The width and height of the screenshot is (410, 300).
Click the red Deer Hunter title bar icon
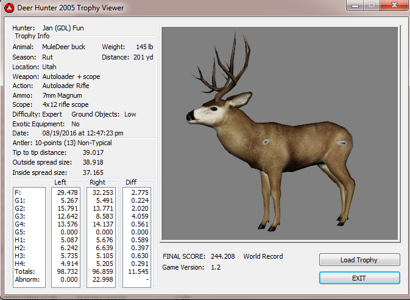[x=9, y=9]
